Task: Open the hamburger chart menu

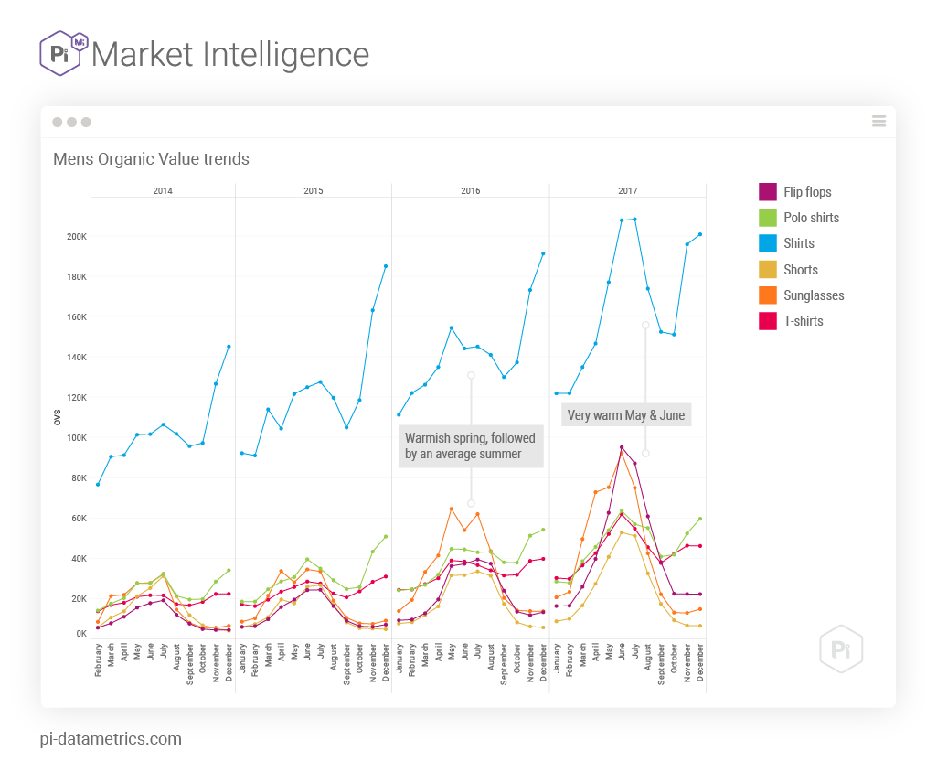Action: coord(878,122)
